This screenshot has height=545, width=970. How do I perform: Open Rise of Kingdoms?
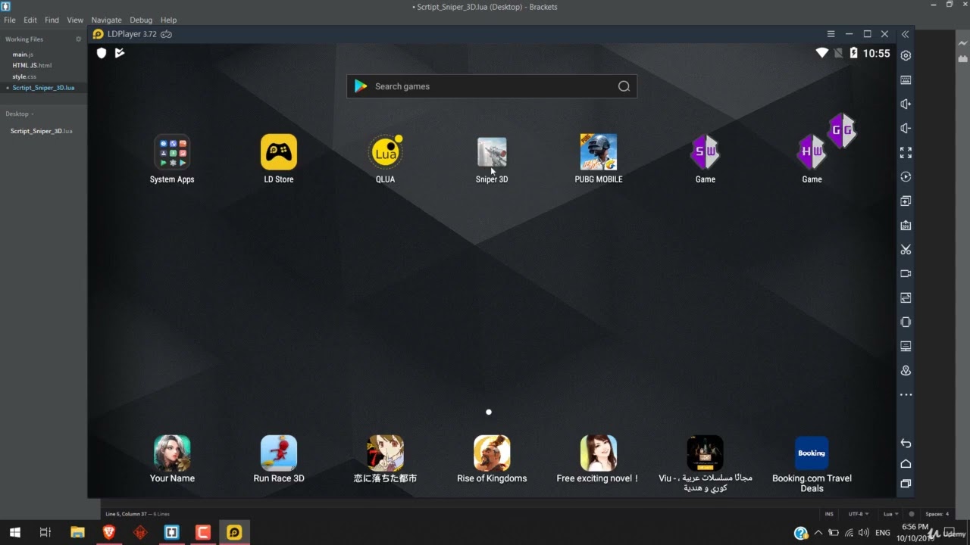492,459
